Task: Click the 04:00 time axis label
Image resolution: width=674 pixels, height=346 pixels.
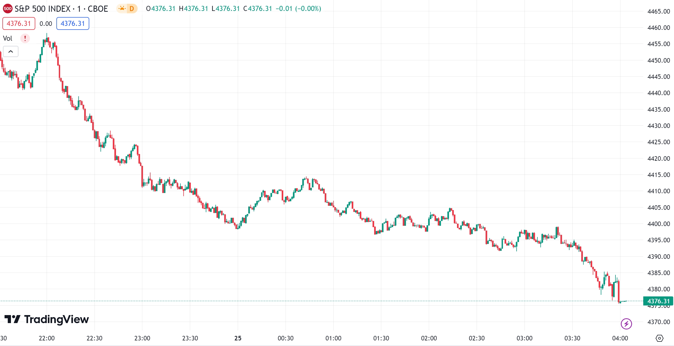Action: (620, 338)
